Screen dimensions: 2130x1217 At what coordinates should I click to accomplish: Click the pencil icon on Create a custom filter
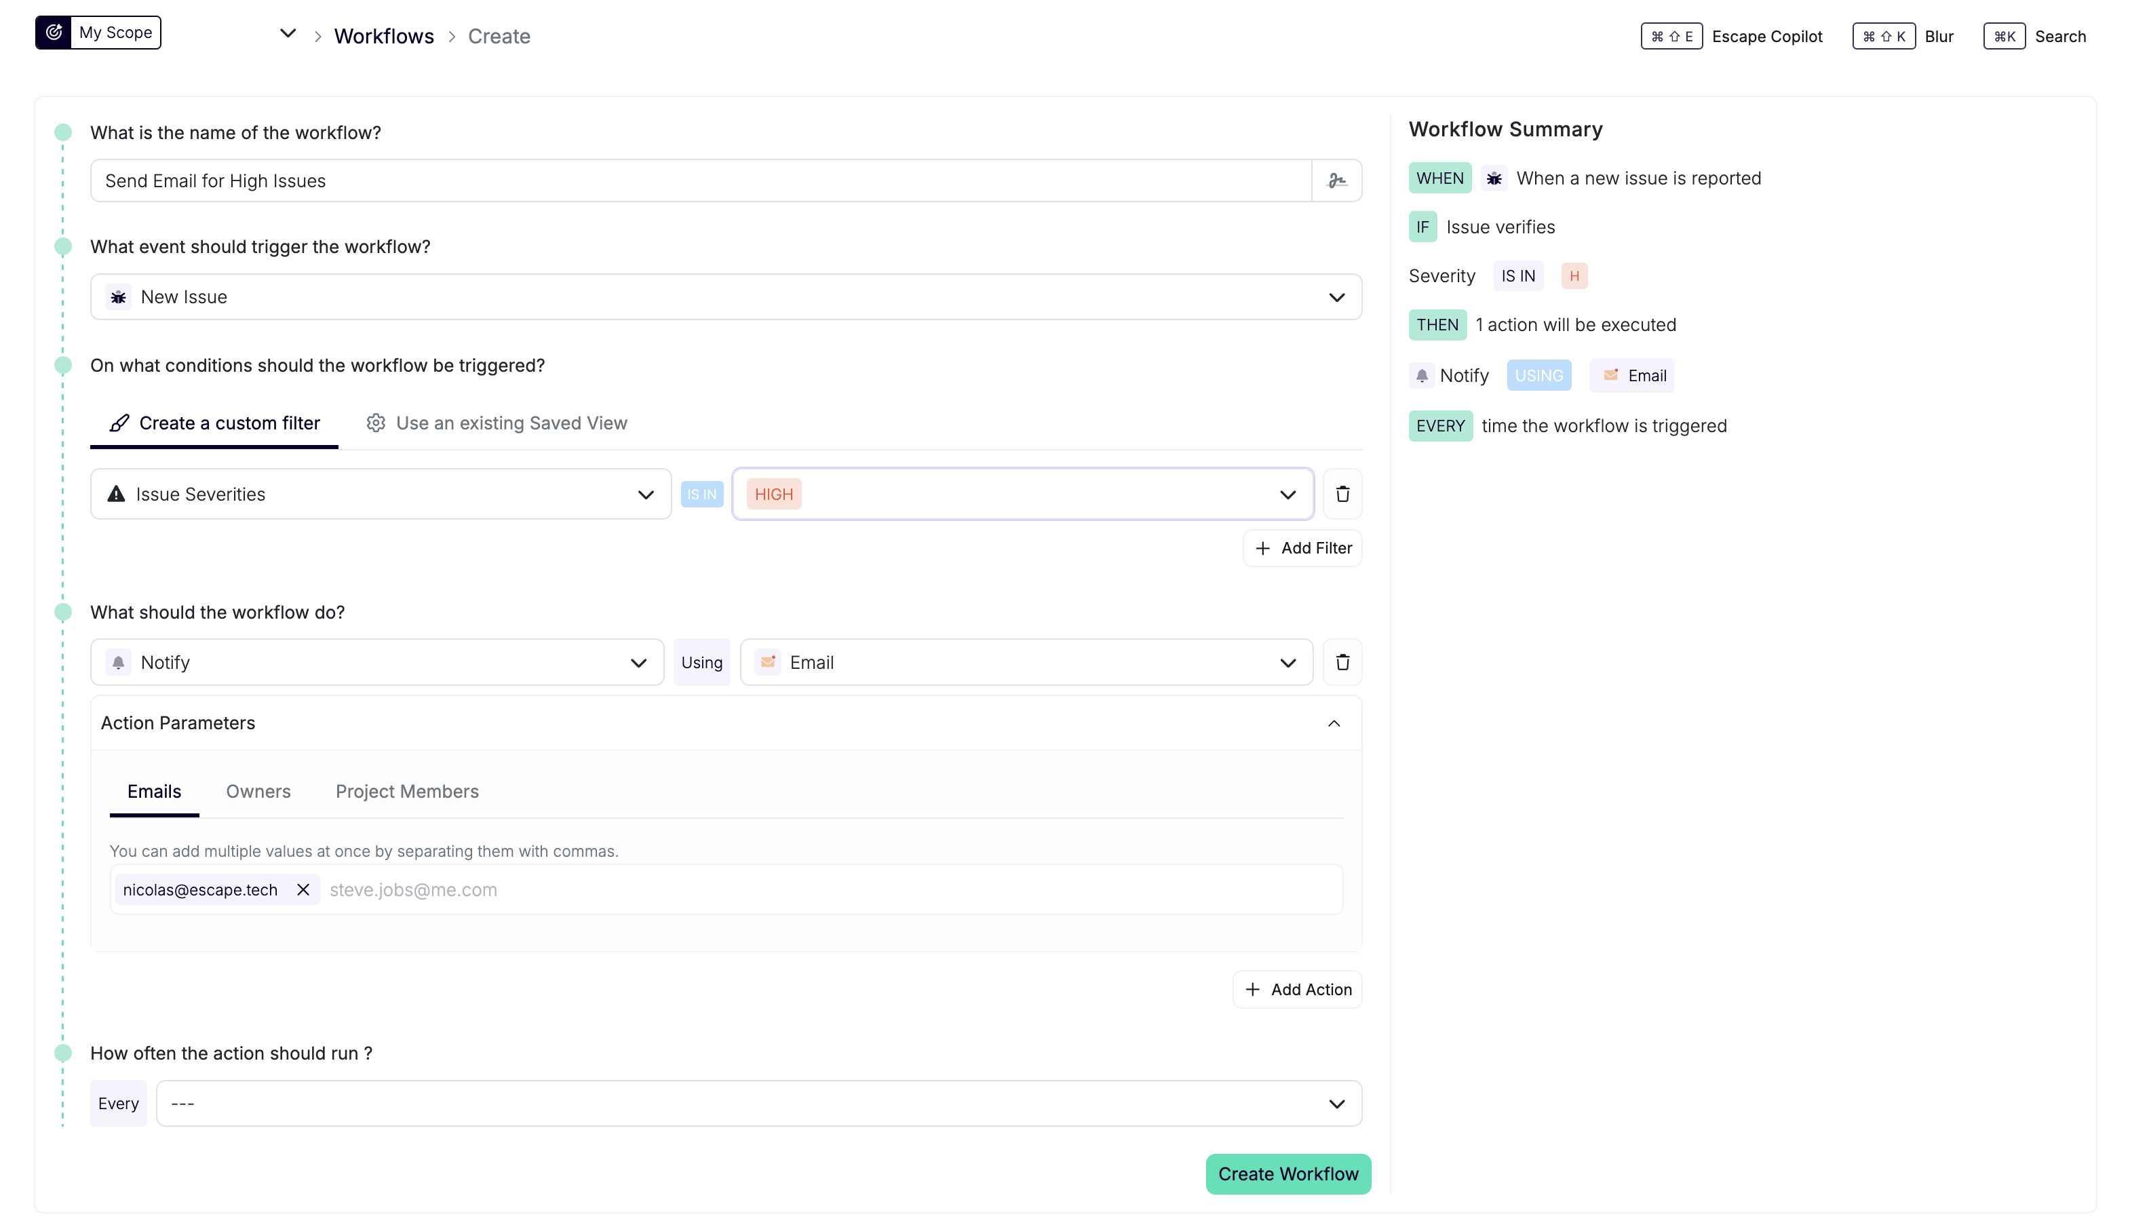click(x=119, y=423)
